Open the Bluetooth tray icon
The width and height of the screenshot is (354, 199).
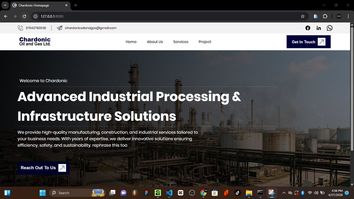coord(302,193)
